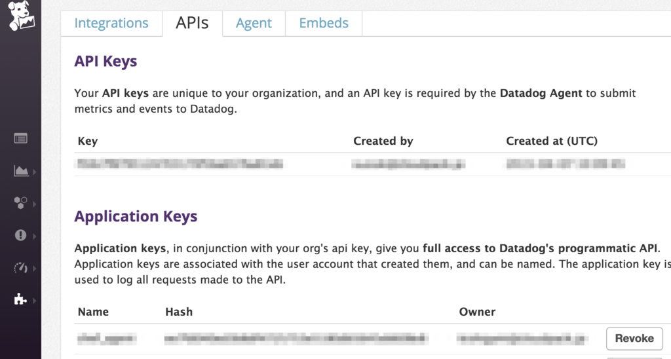Open the Integrations puzzle piece sidebar icon
The image size is (671, 359).
pos(20,299)
